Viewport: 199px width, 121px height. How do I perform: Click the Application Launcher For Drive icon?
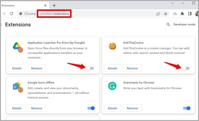point(18,48)
